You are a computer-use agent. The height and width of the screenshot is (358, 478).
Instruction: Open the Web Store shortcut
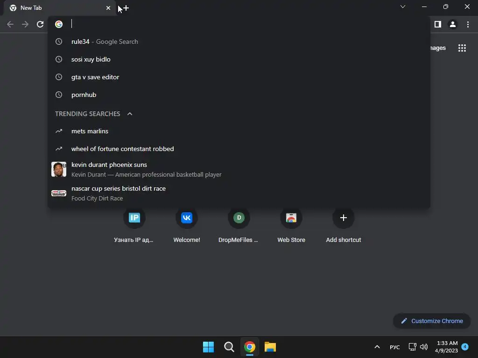(x=291, y=226)
